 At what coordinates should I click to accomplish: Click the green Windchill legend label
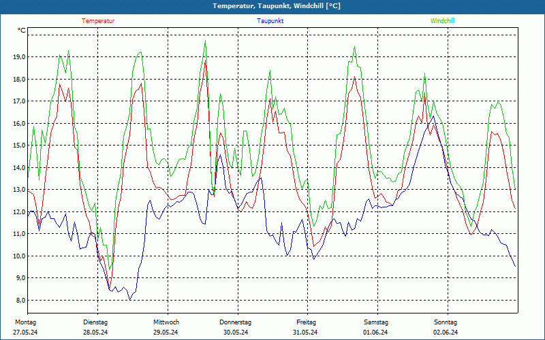click(442, 21)
